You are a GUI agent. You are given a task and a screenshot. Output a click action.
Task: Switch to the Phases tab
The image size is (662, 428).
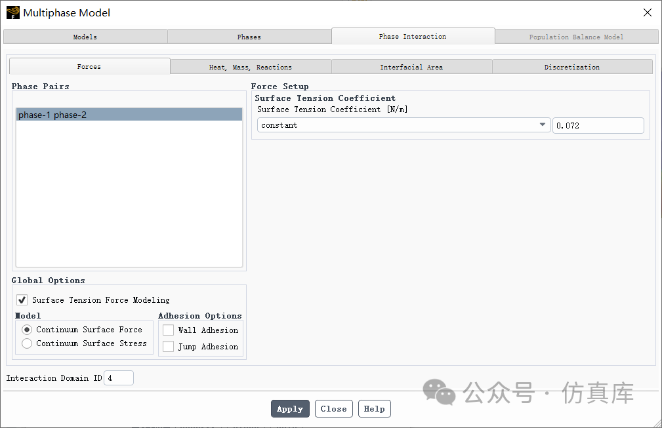coord(249,36)
